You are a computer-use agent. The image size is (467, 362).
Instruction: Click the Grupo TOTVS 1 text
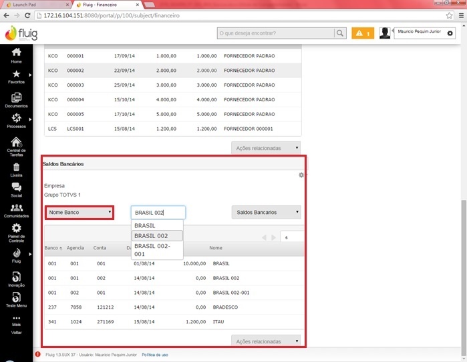[62, 195]
